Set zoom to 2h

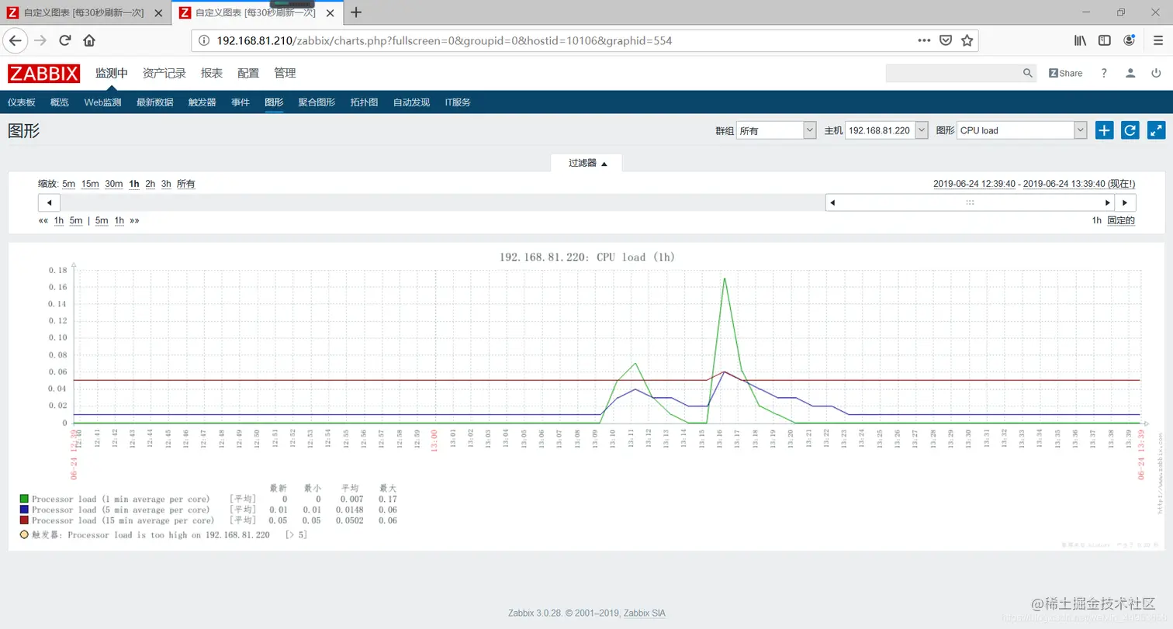(151, 184)
